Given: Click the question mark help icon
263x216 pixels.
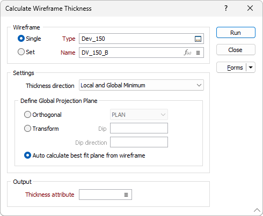Looking at the screenshot, I should pos(226,8).
